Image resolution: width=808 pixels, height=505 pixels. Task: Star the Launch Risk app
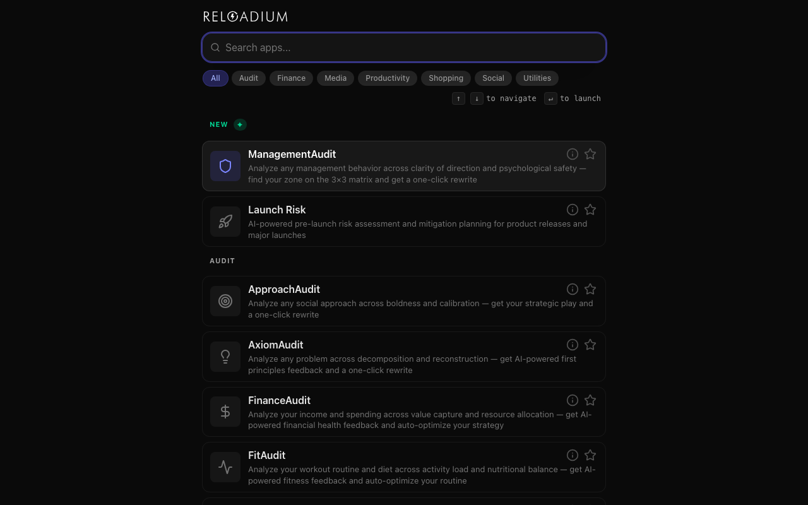point(590,209)
